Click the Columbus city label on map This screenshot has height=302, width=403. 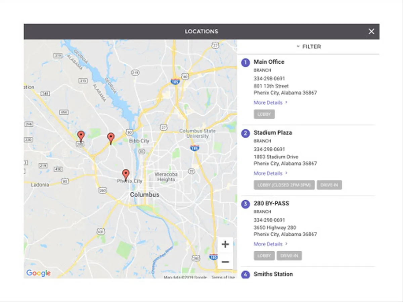[x=144, y=195]
